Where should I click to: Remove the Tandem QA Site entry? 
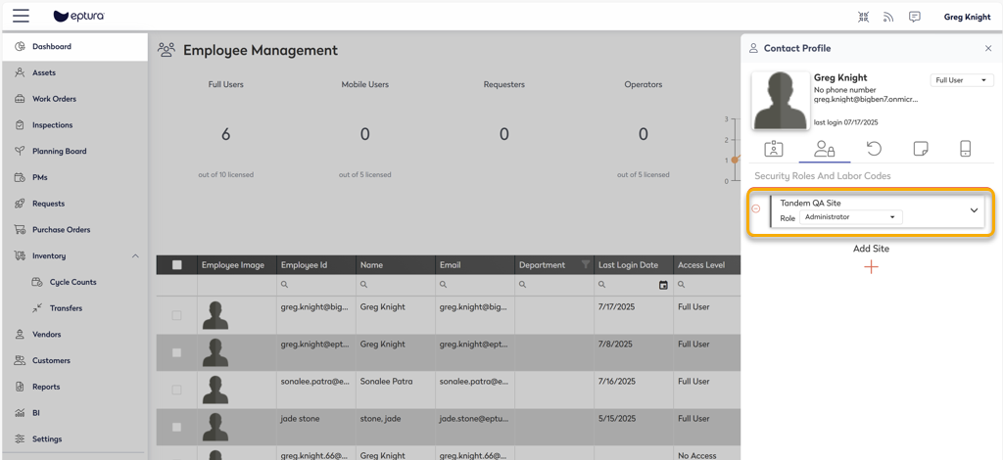click(756, 208)
